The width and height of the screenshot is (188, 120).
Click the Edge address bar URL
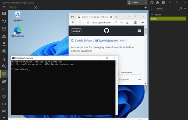102,23
